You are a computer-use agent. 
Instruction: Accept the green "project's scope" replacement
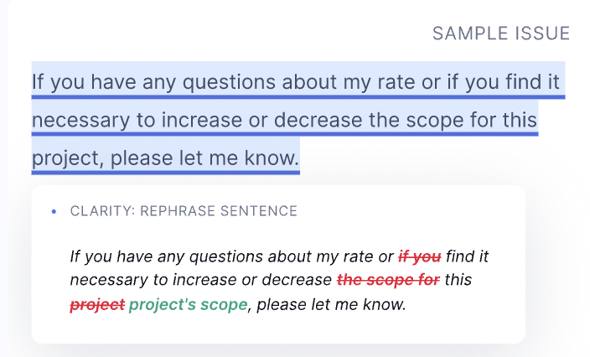(x=188, y=304)
